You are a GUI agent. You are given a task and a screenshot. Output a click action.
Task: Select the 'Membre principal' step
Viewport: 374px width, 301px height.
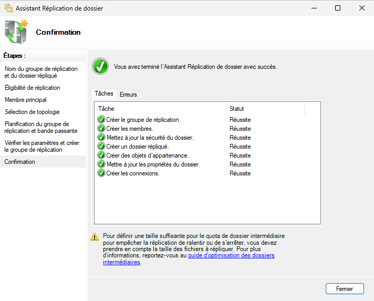pyautogui.click(x=26, y=100)
